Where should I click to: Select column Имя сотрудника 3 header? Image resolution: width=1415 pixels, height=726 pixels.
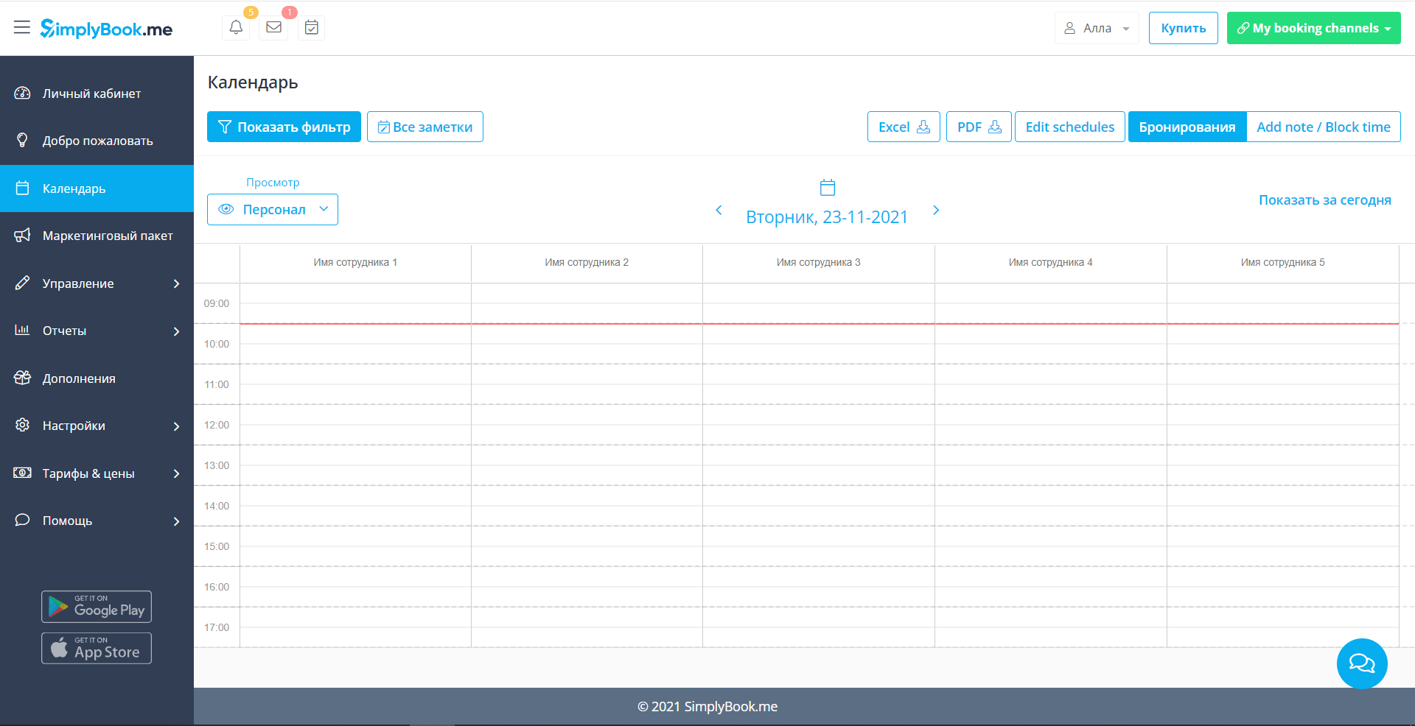click(819, 262)
